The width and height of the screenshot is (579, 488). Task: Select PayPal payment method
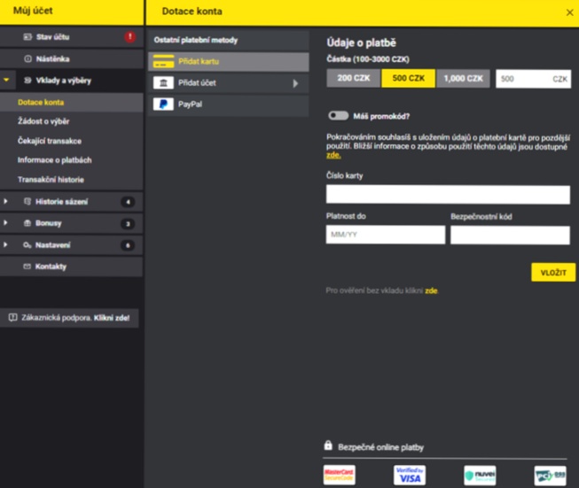(x=229, y=105)
